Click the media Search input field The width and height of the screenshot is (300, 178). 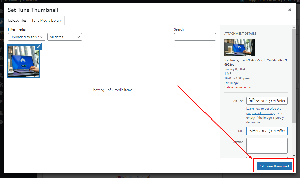point(195,37)
